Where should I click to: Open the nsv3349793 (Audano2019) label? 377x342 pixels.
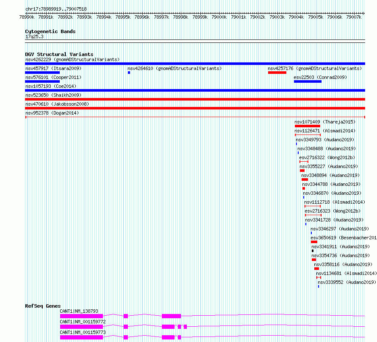click(x=325, y=140)
